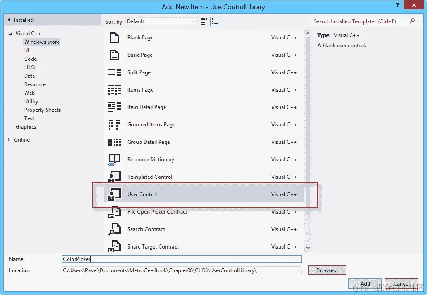This screenshot has width=427, height=295.
Task: Select the Code category
Action: (x=30, y=59)
